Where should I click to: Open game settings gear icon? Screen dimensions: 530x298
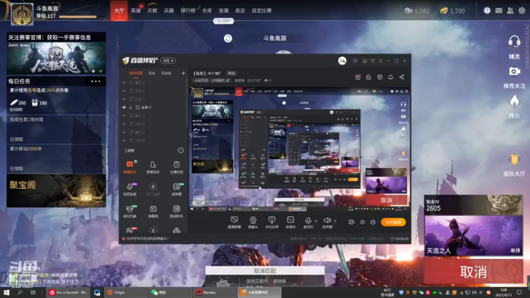(x=522, y=11)
